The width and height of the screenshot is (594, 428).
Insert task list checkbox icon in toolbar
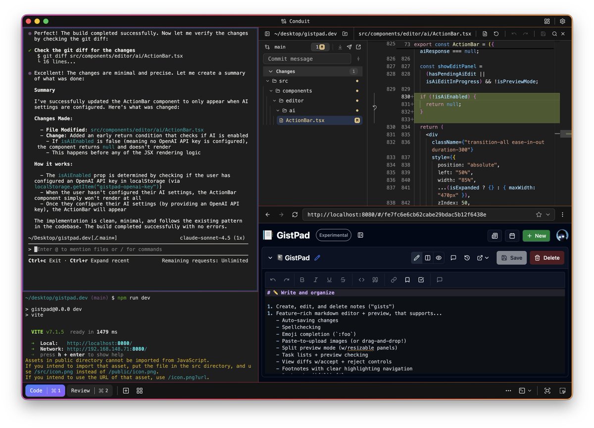421,280
